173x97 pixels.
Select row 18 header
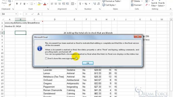[x=2, y=80]
